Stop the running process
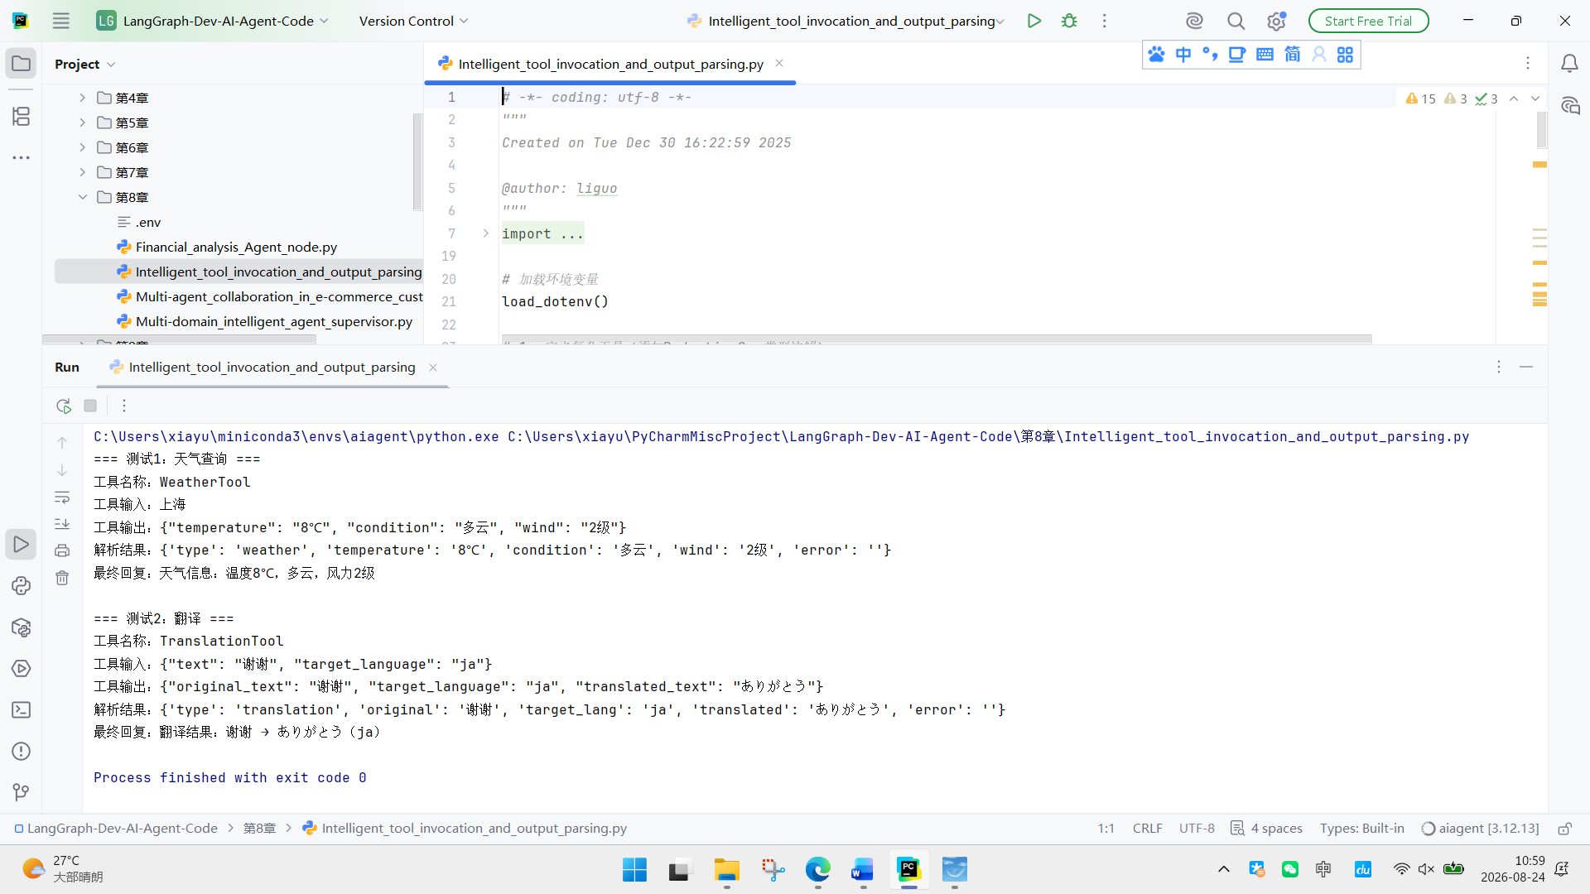The width and height of the screenshot is (1590, 894). pos(90,406)
